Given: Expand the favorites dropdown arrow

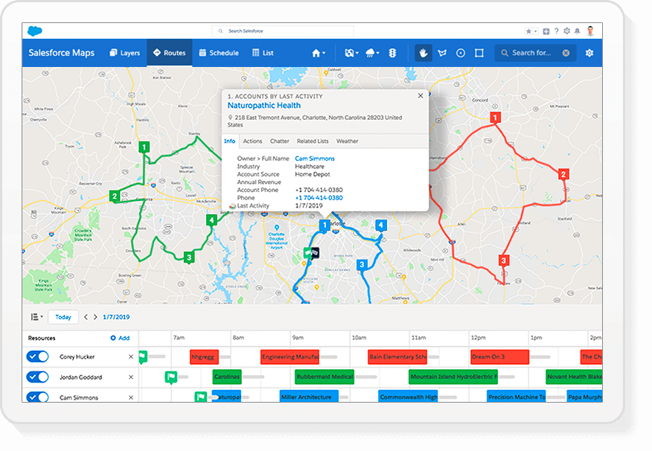Looking at the screenshot, I should (x=536, y=31).
